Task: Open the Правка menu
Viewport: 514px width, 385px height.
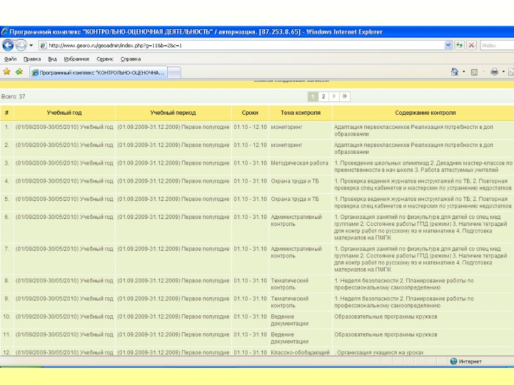Action: click(32, 59)
